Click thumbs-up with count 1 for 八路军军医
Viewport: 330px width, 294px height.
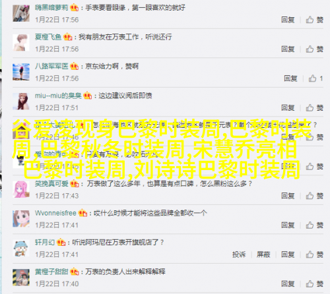click(x=316, y=78)
